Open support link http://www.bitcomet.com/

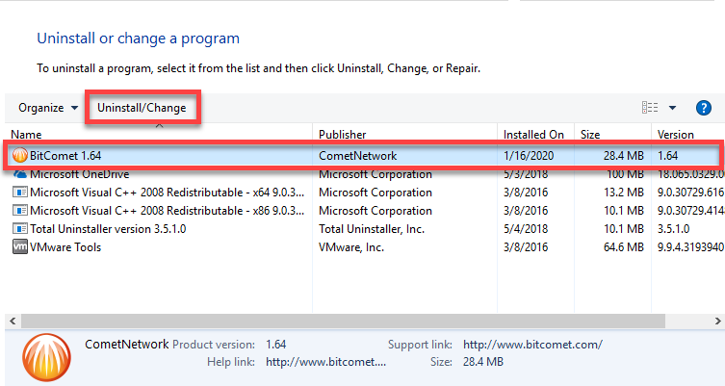[x=532, y=345]
